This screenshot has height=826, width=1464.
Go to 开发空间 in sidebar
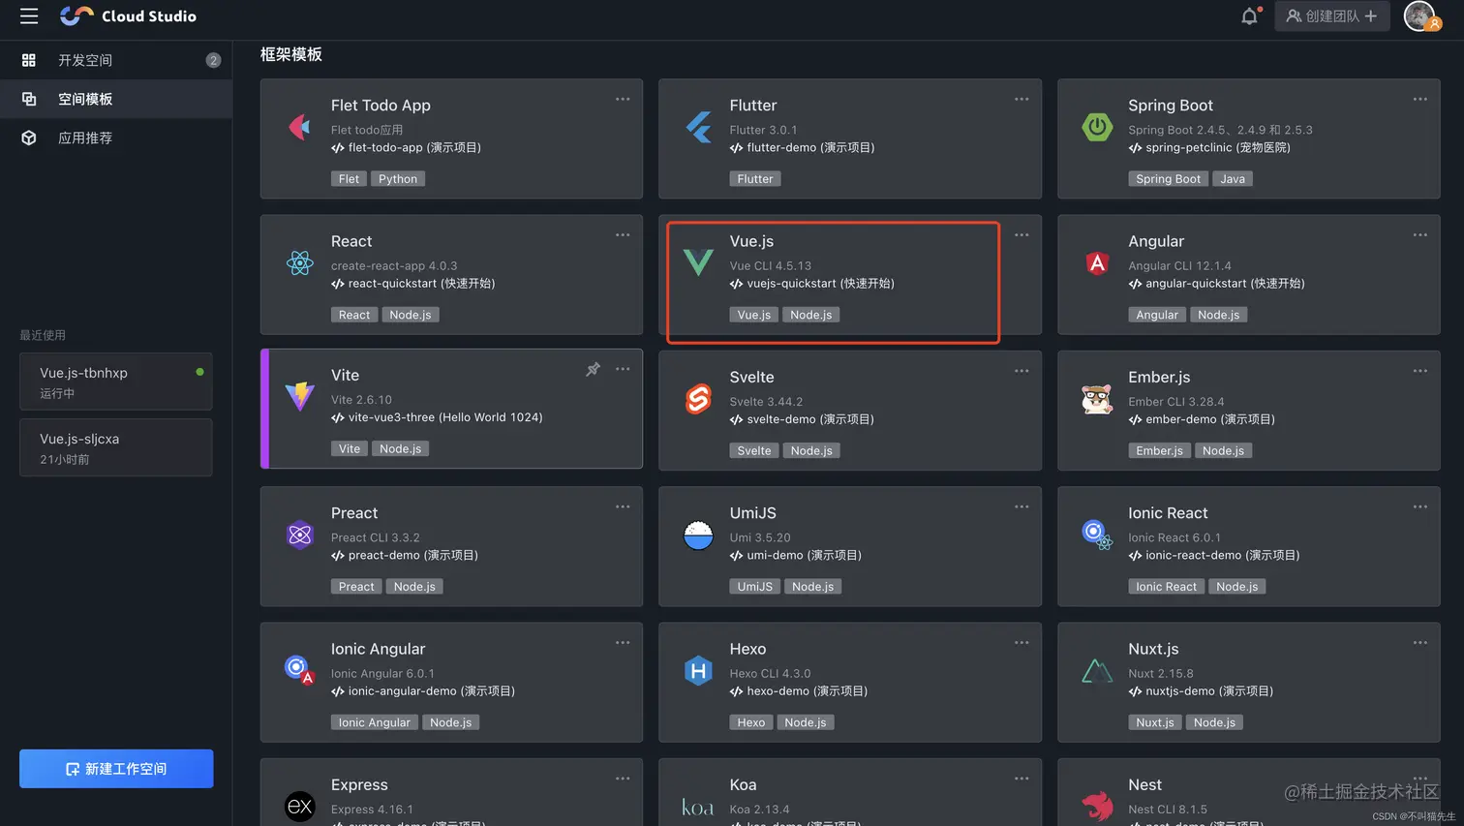[x=116, y=60]
